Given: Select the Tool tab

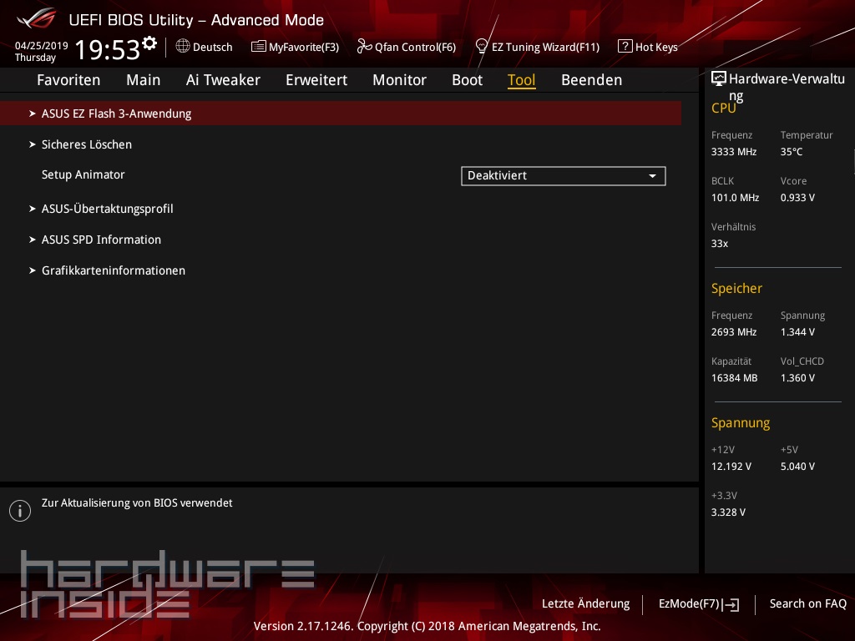Looking at the screenshot, I should [522, 80].
